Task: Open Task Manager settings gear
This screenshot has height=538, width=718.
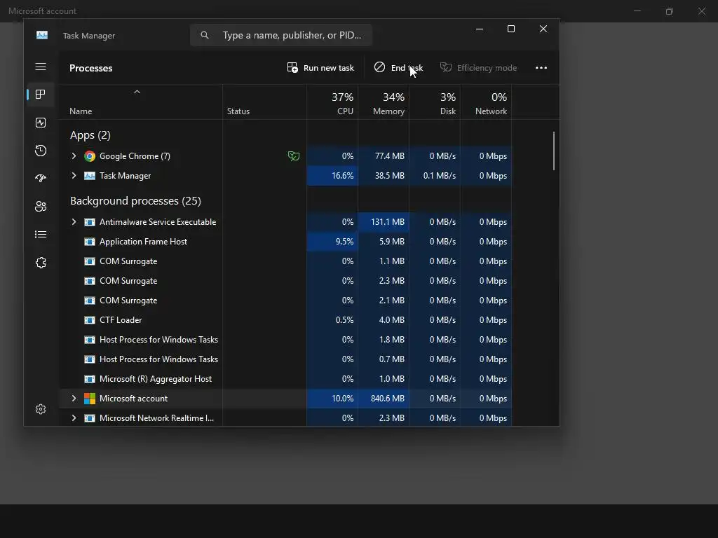Action: [41, 409]
